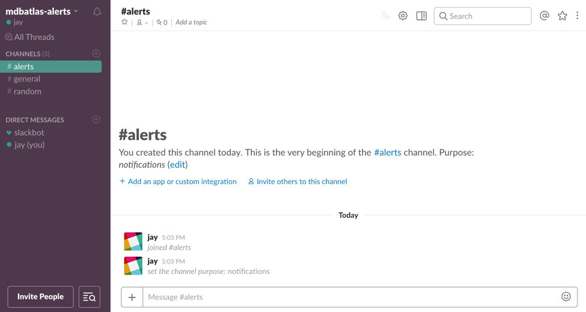The image size is (586, 312).
Task: Click the DIRECT MESSAGES section heading
Action: click(x=35, y=120)
